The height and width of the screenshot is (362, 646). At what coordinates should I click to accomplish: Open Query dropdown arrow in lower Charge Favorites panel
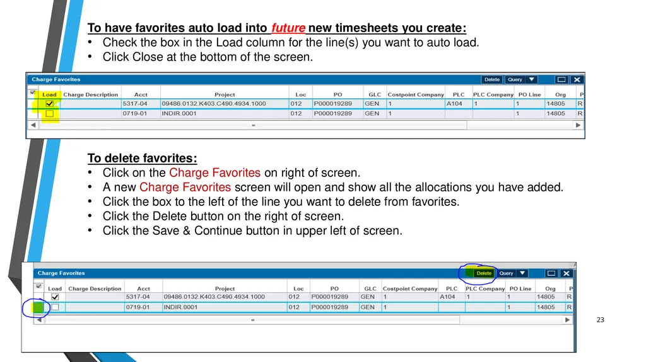522,273
